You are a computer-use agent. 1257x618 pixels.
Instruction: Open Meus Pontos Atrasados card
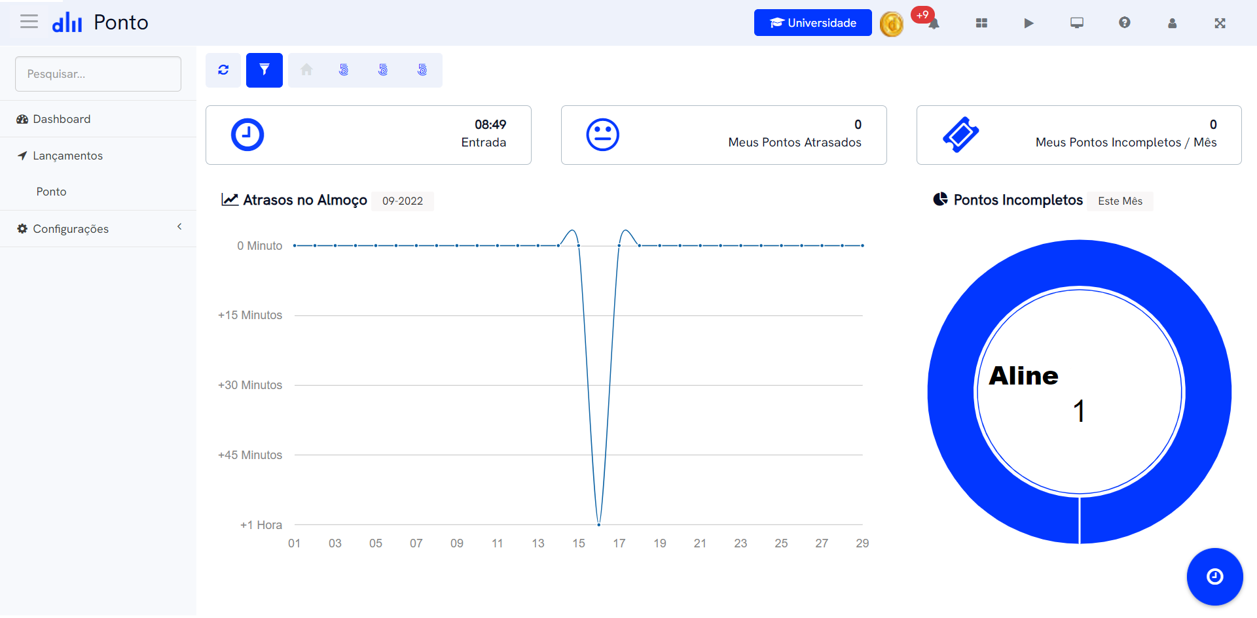point(724,135)
